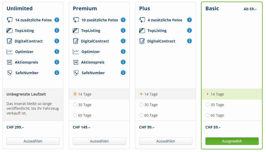Select 30 Tage in Premium plan
266x152 pixels.
point(75,105)
